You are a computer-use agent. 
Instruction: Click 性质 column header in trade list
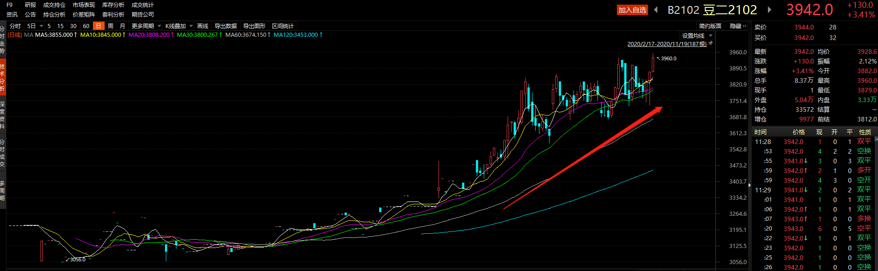point(865,132)
